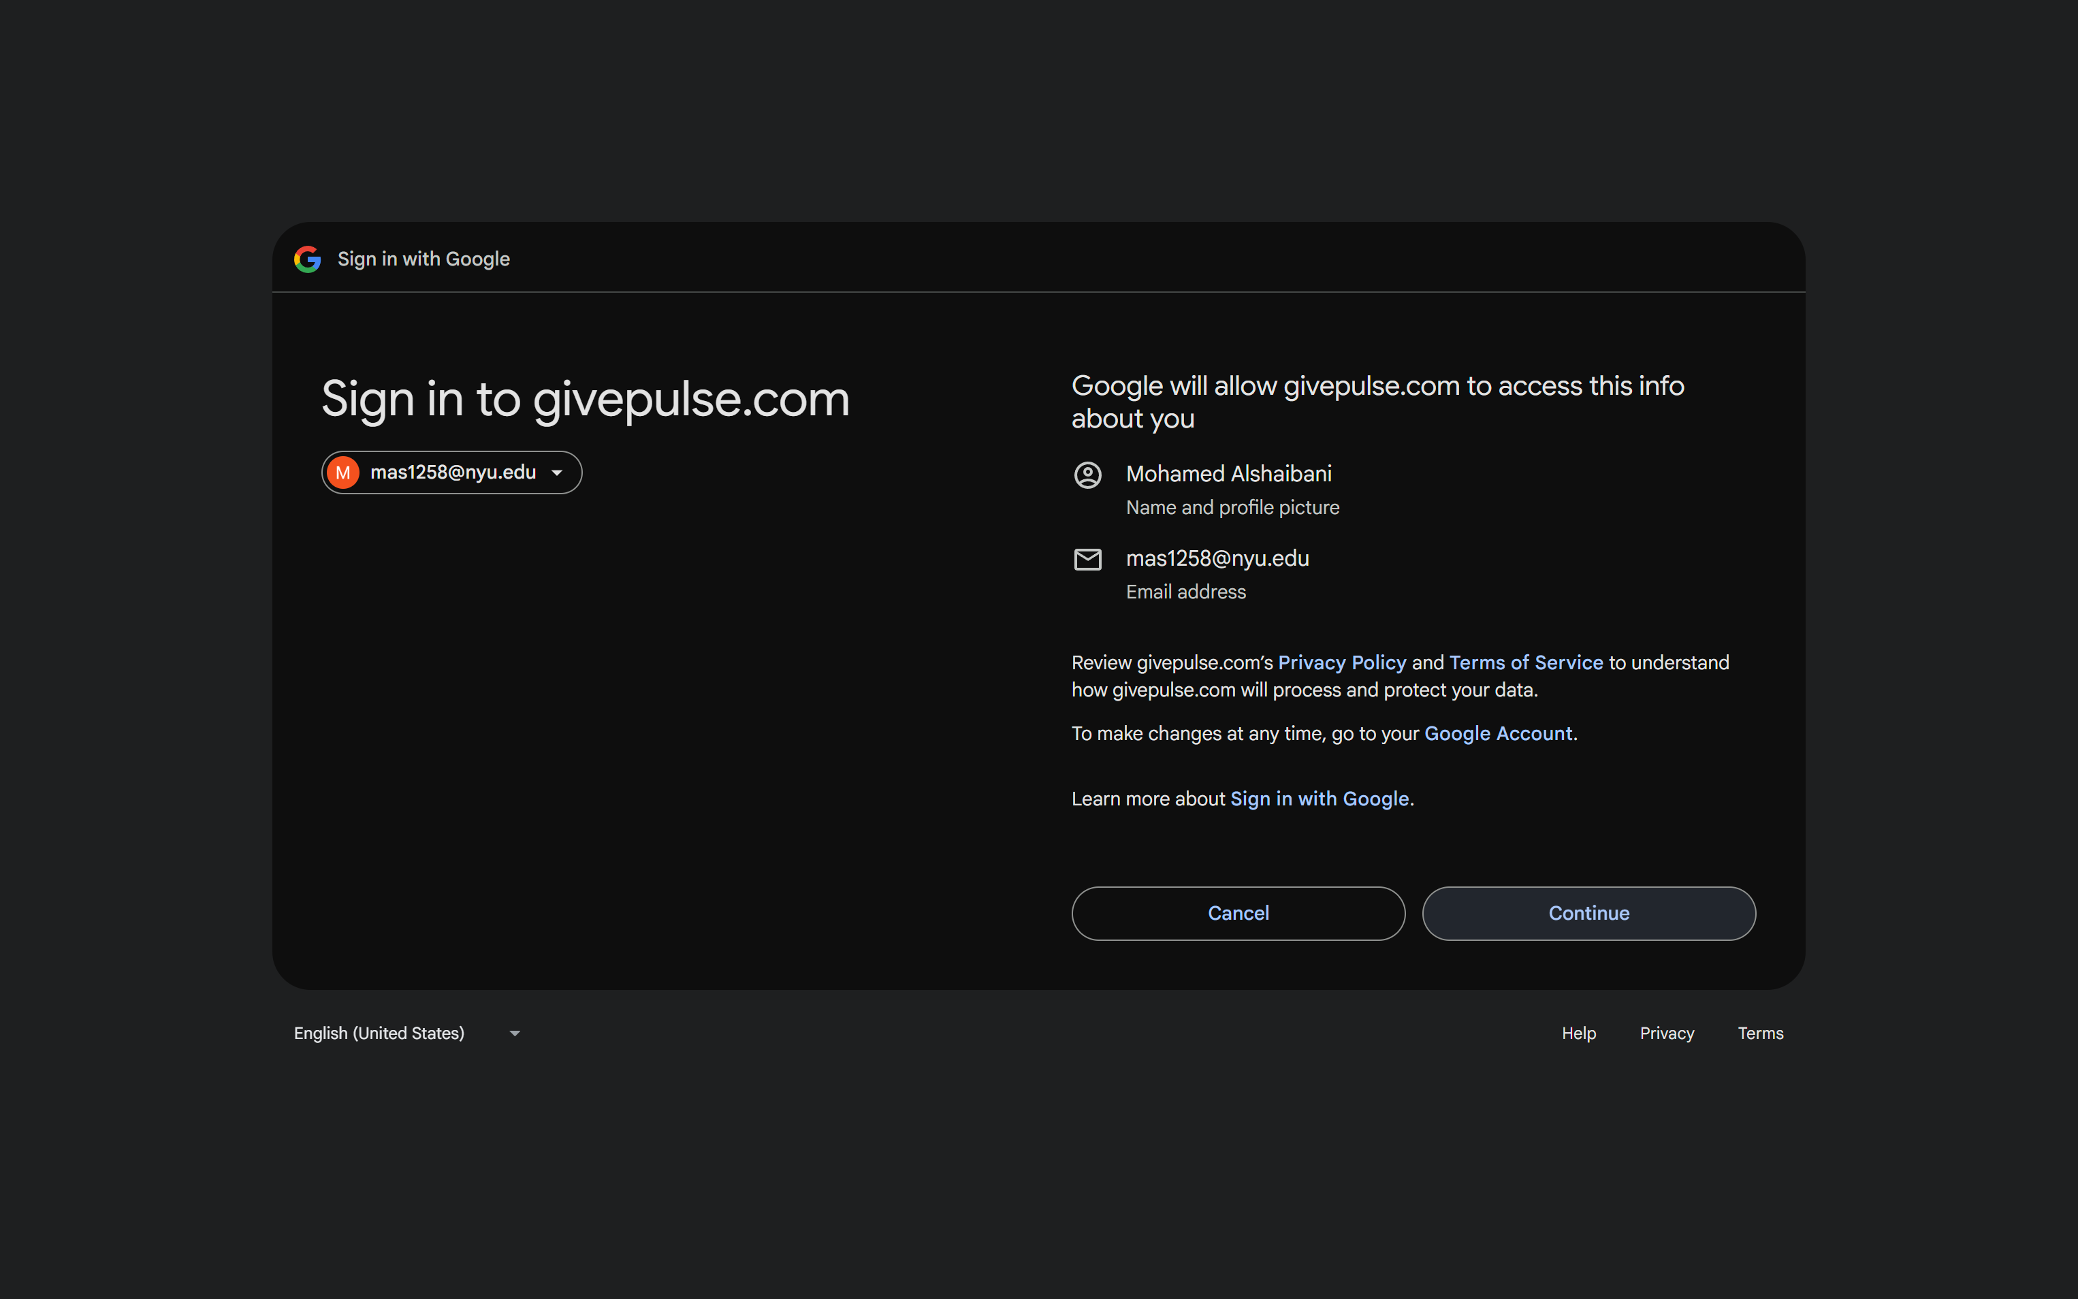Click the 'Sign in with Google' header title
Screen dimensions: 2078x1299
423,259
